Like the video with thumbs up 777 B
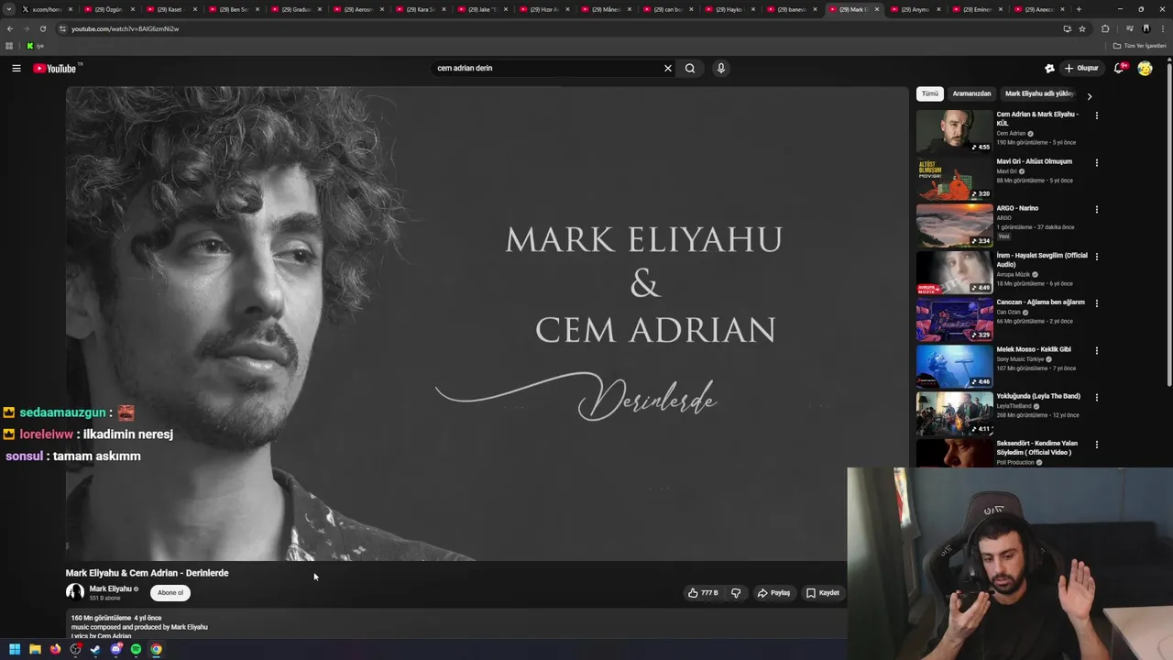Image resolution: width=1173 pixels, height=660 pixels. point(703,593)
